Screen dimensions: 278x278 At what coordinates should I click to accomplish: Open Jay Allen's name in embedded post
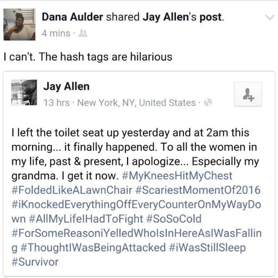[x=66, y=87]
